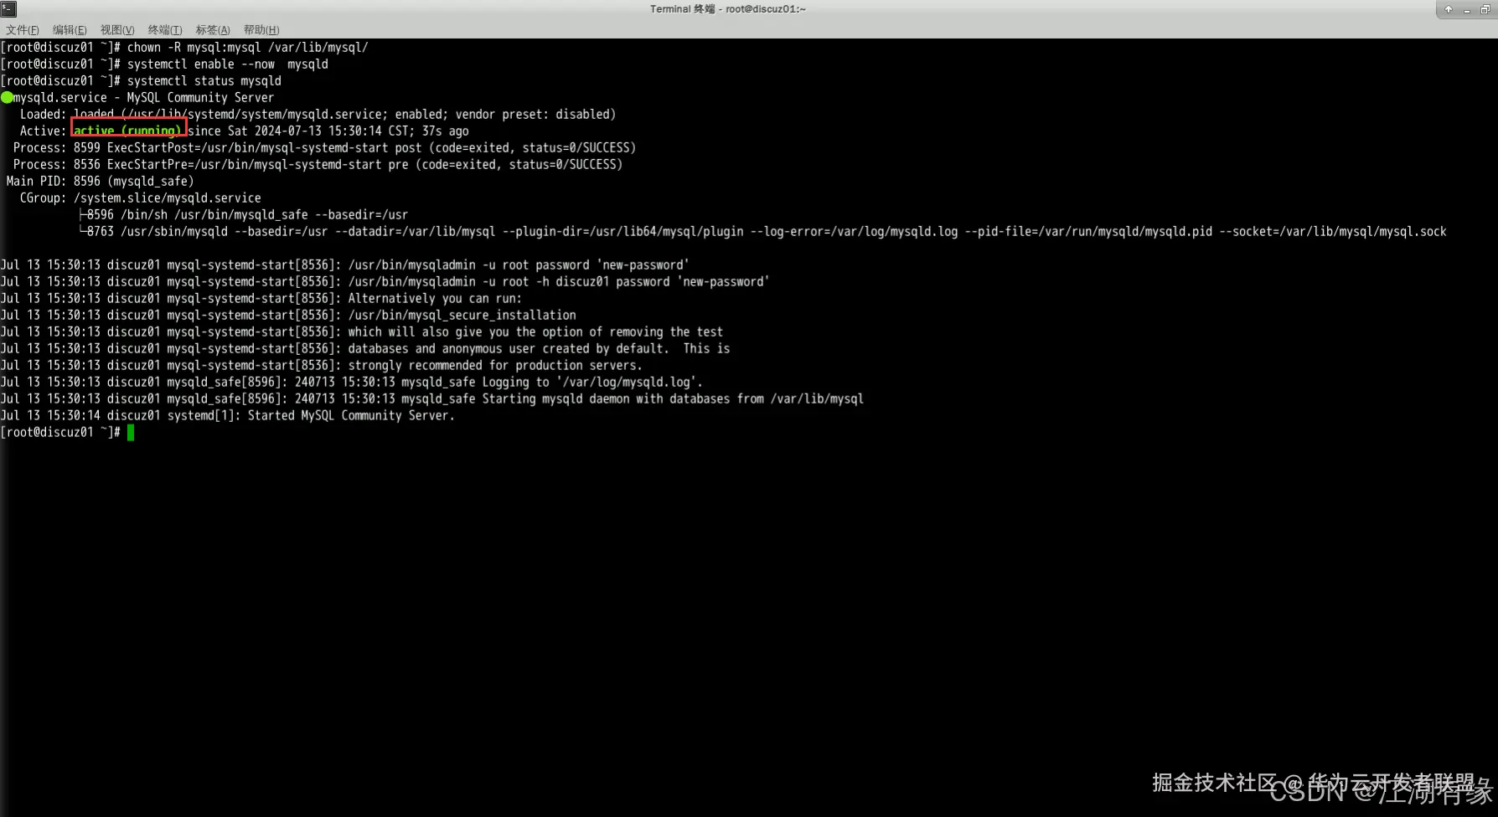Click the Process 8536 ExecStartPre line
Screen dimensions: 1498x817
point(318,165)
